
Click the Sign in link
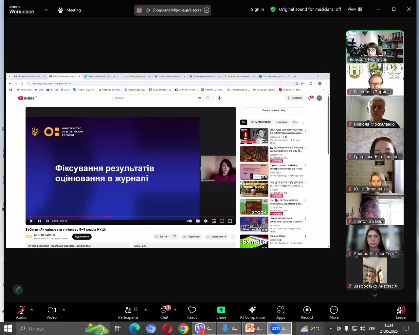click(x=257, y=9)
